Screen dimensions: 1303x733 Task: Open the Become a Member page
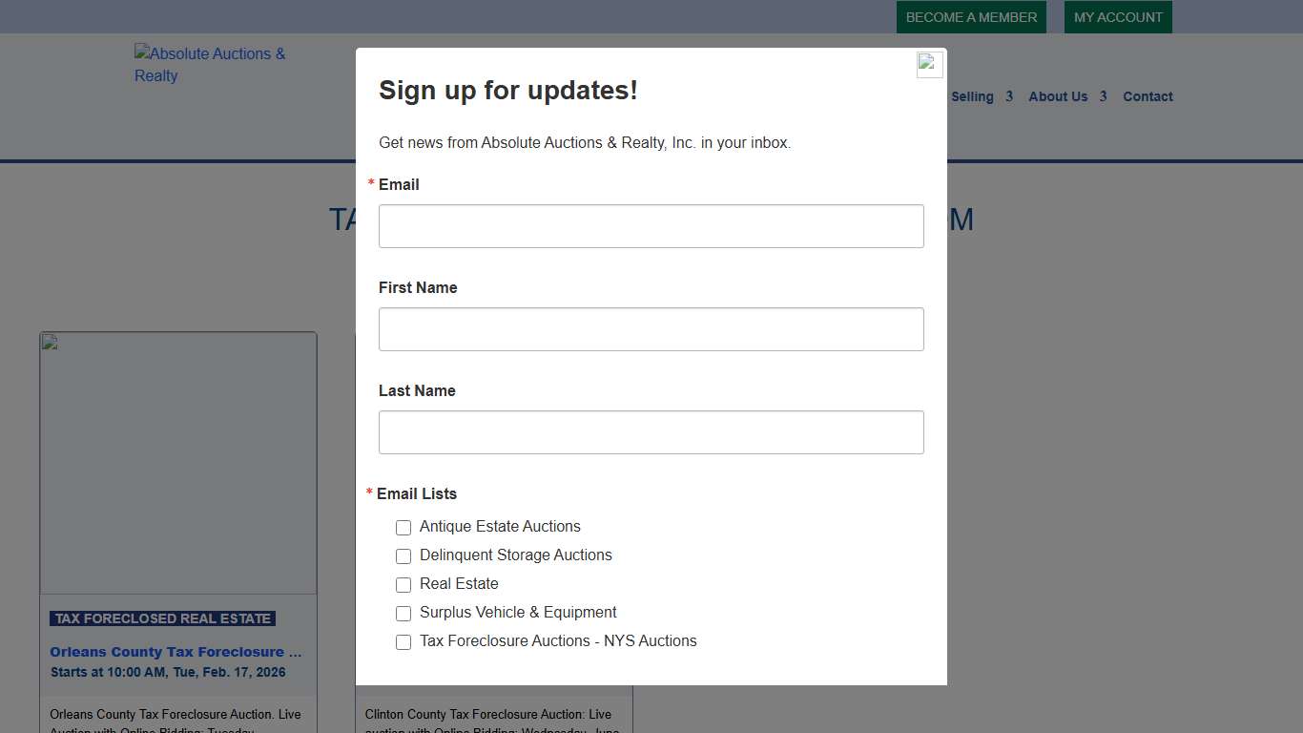tap(971, 17)
